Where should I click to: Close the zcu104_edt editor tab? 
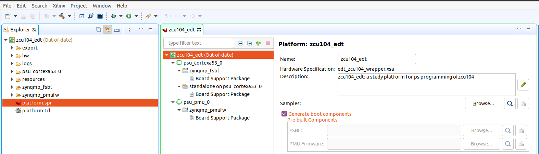point(199,30)
